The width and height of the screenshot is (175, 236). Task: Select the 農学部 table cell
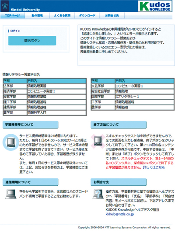coord(103,107)
